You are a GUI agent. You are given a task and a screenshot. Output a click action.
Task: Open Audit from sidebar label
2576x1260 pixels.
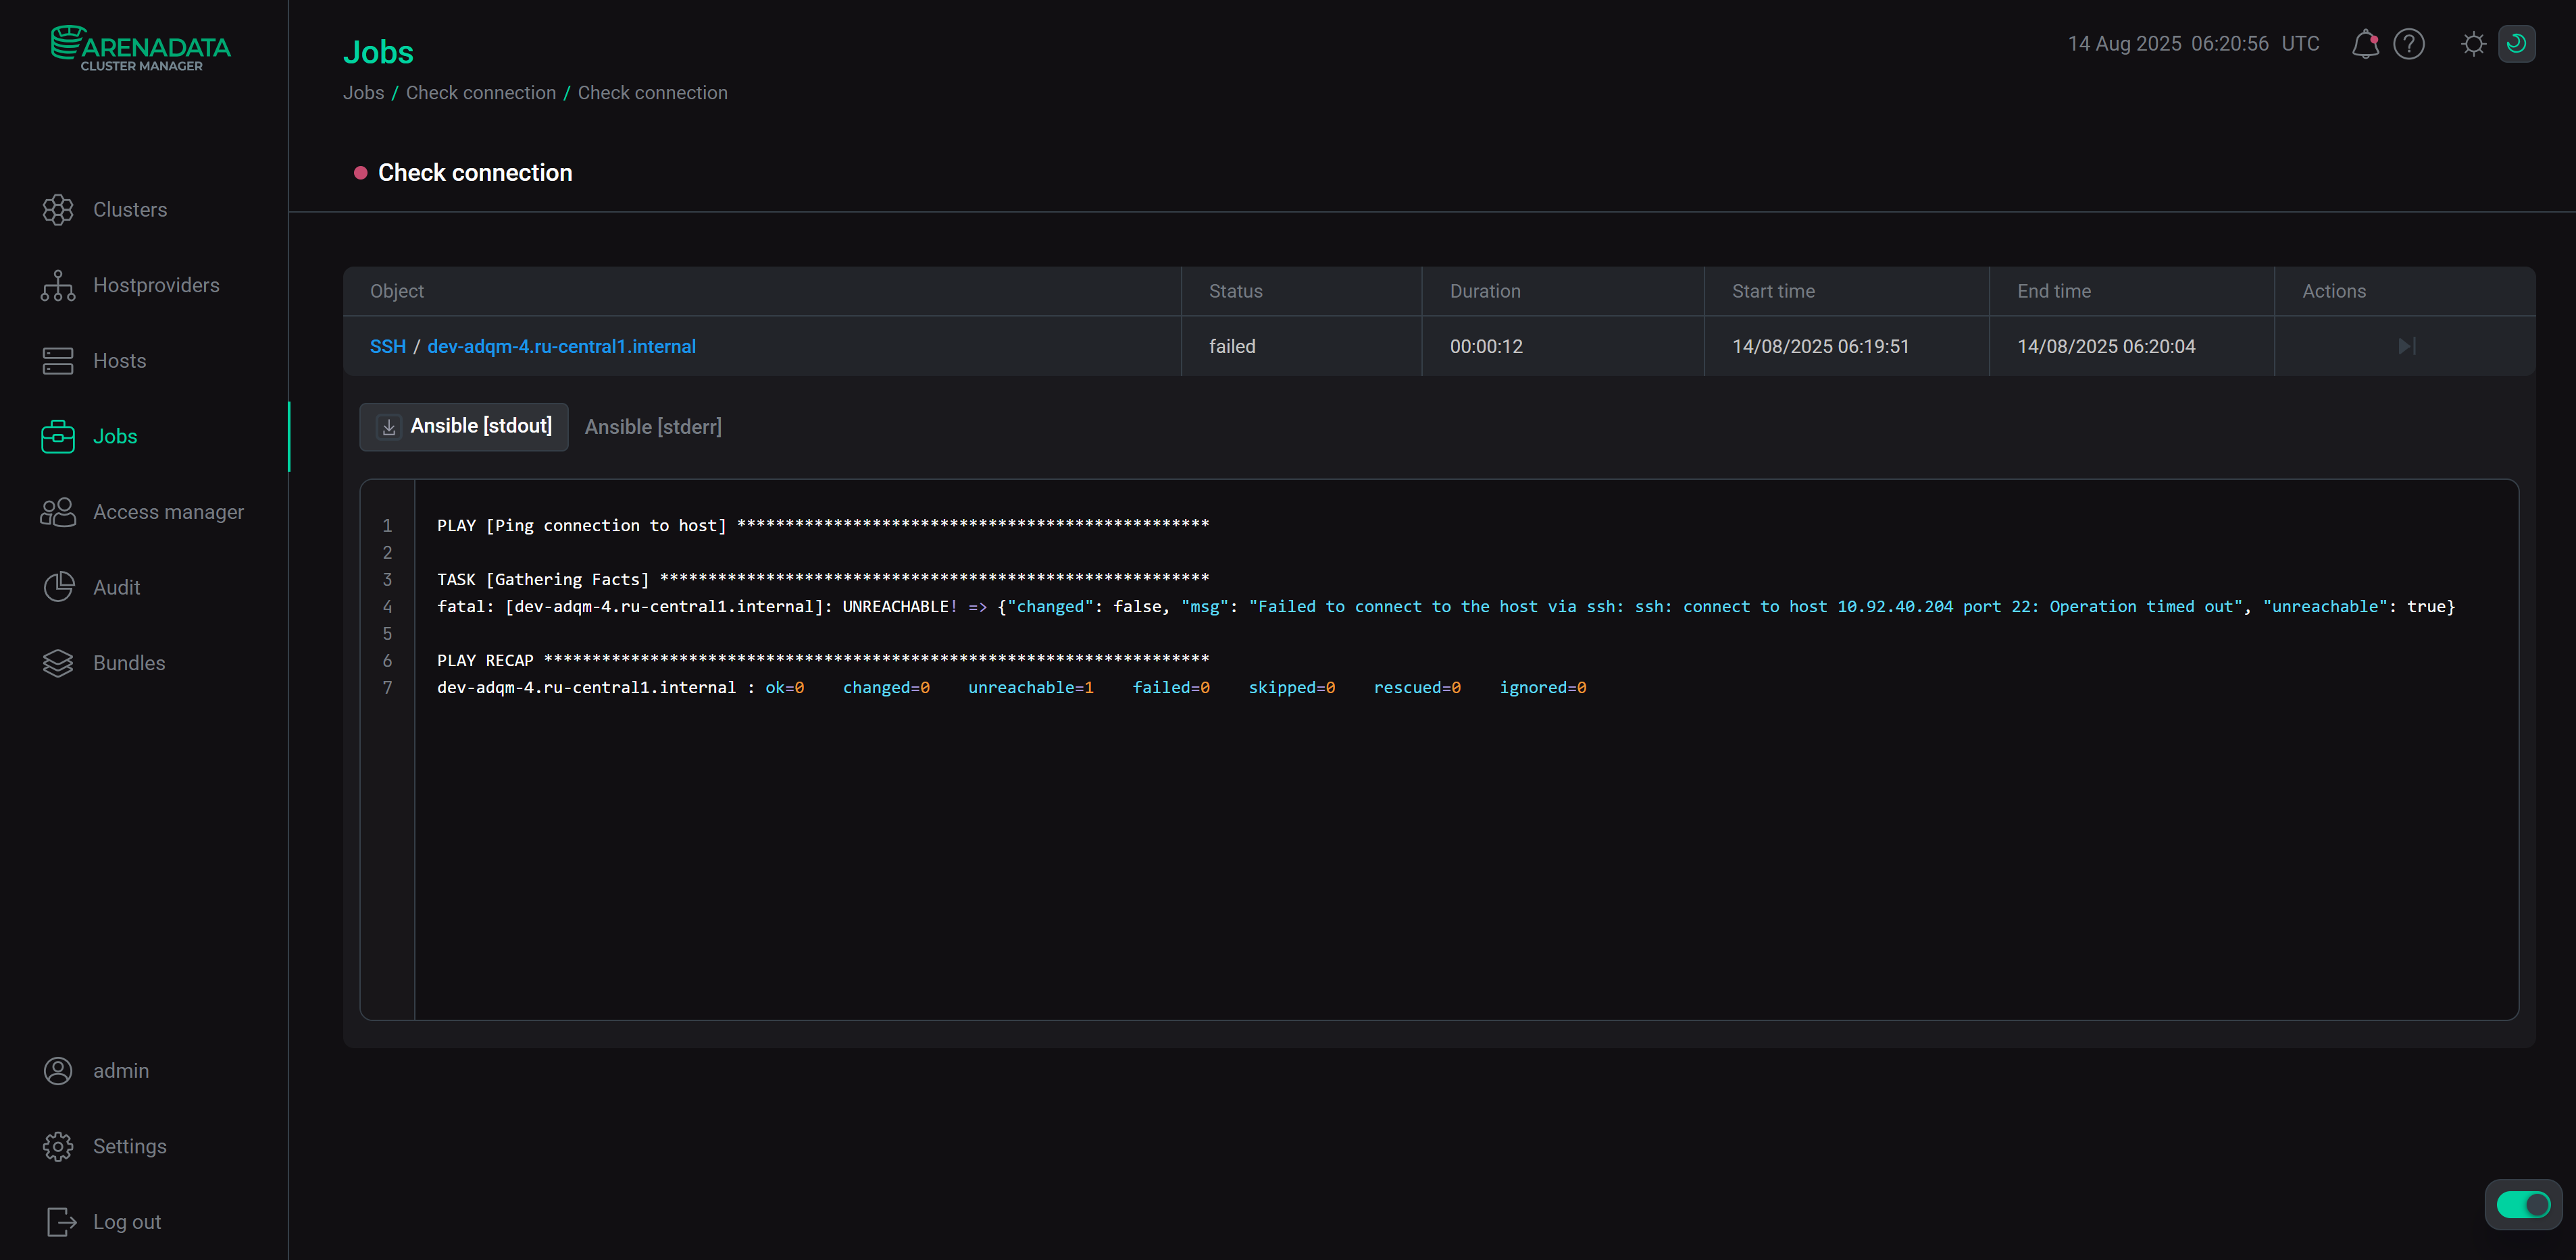(117, 588)
